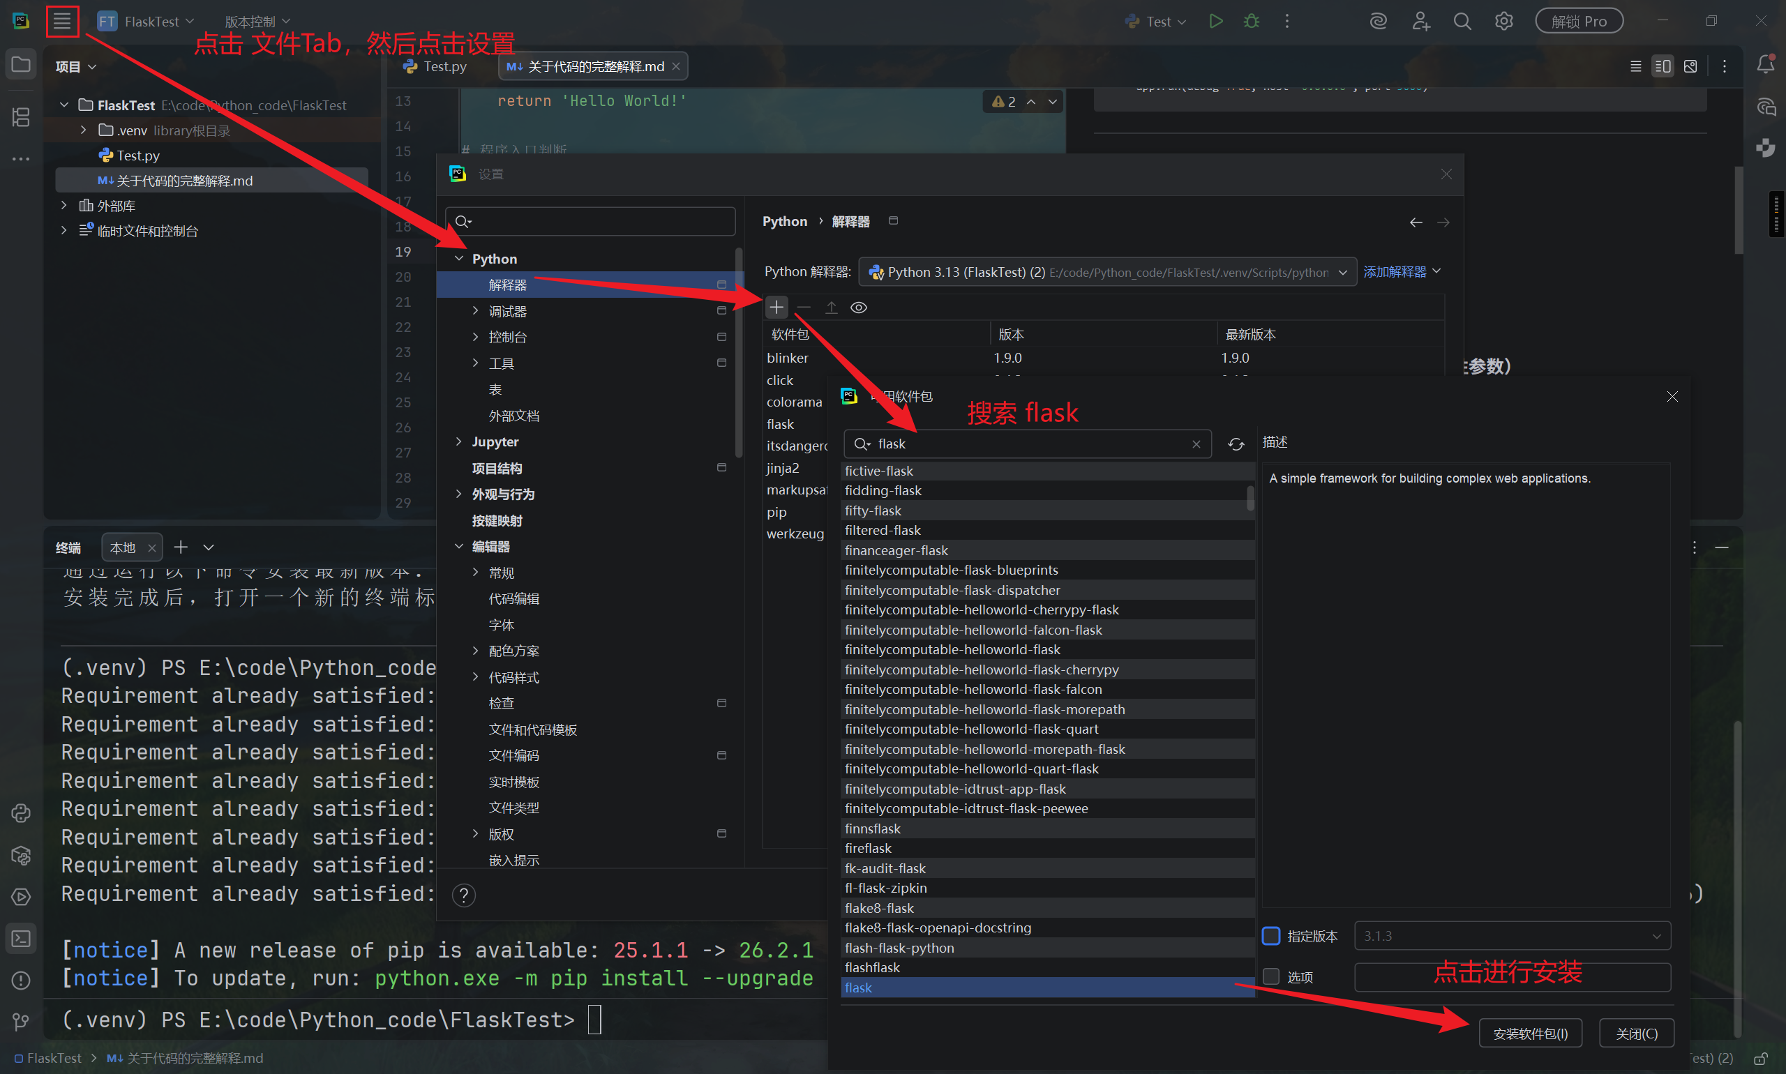Switch to editor and preview mode
1786x1074 pixels.
click(x=1663, y=66)
